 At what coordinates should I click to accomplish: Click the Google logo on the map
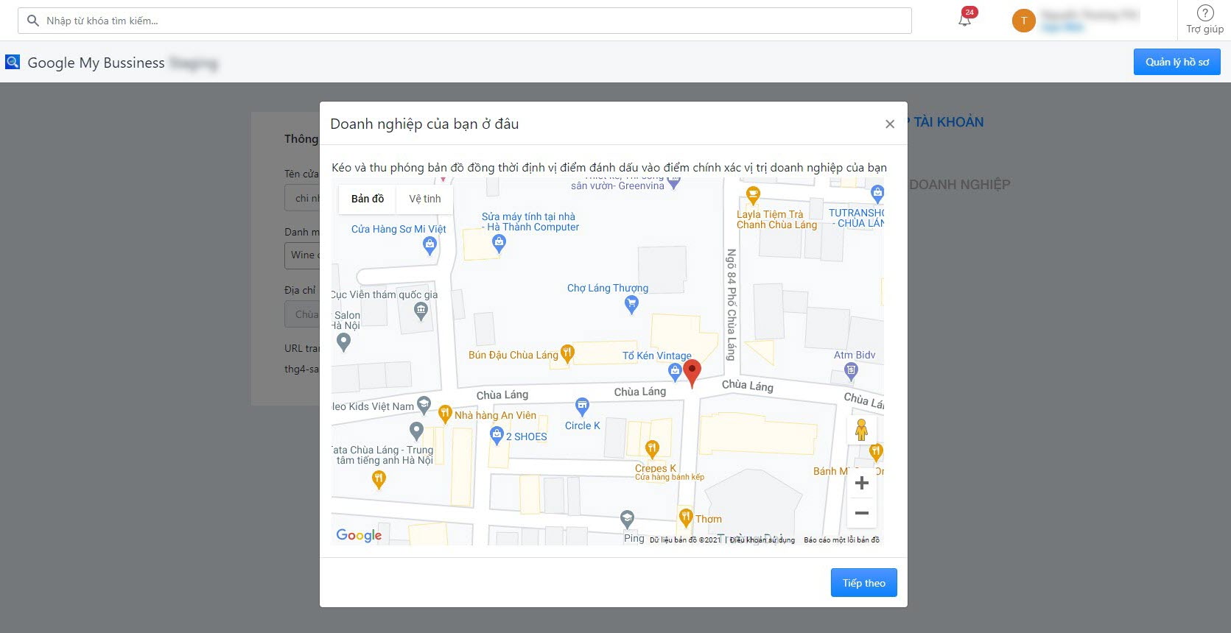[x=359, y=535]
